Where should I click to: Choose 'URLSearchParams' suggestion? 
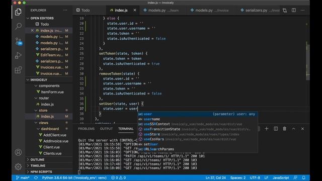[198, 149]
